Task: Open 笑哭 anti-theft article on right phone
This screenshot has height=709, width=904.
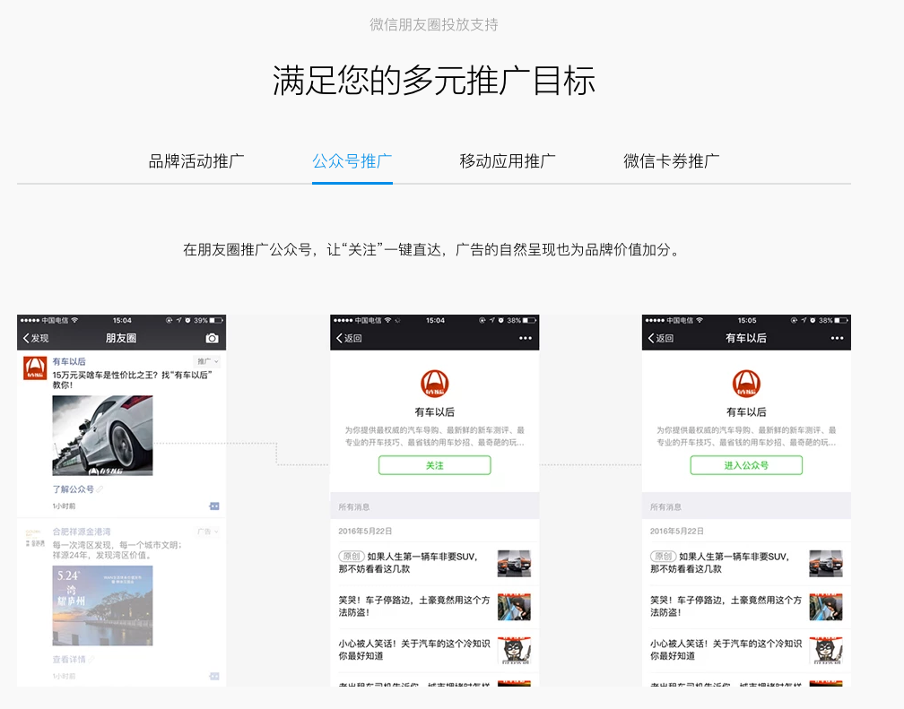Action: click(x=746, y=607)
